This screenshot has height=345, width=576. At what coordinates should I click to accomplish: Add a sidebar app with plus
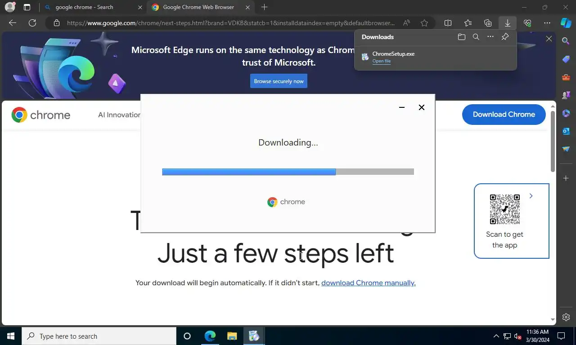point(566,178)
